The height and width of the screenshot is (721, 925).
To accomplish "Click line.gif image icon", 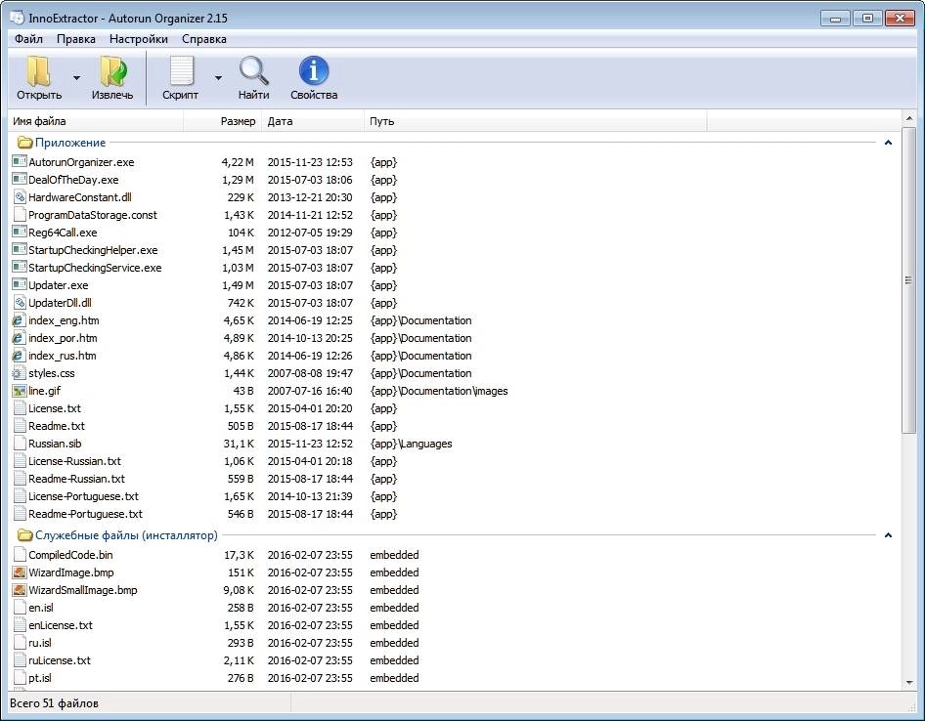I will [x=20, y=390].
